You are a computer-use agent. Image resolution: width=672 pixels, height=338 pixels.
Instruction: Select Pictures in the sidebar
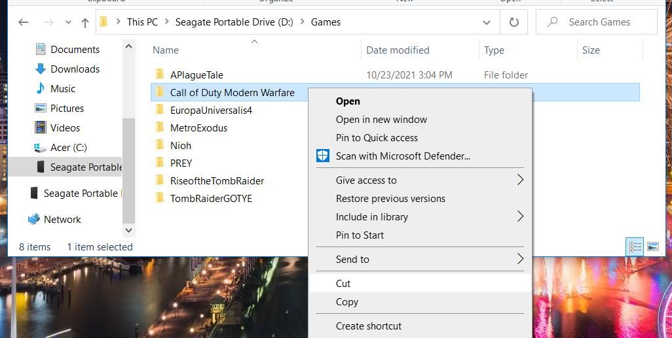tap(67, 109)
